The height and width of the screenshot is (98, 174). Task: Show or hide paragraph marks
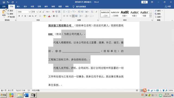(x=97, y=12)
